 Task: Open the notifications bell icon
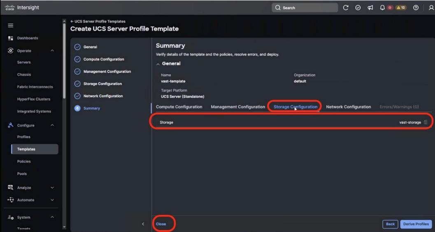(382, 8)
